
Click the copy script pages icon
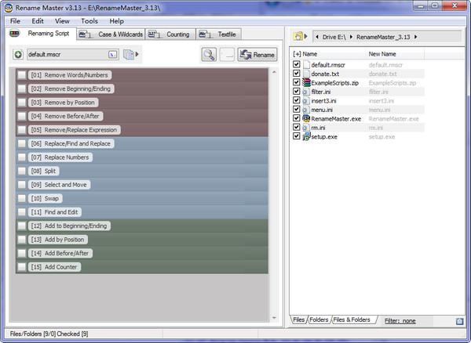[x=129, y=55]
